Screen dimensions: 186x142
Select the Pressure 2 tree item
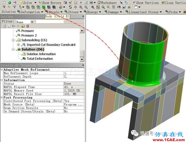click(x=29, y=36)
